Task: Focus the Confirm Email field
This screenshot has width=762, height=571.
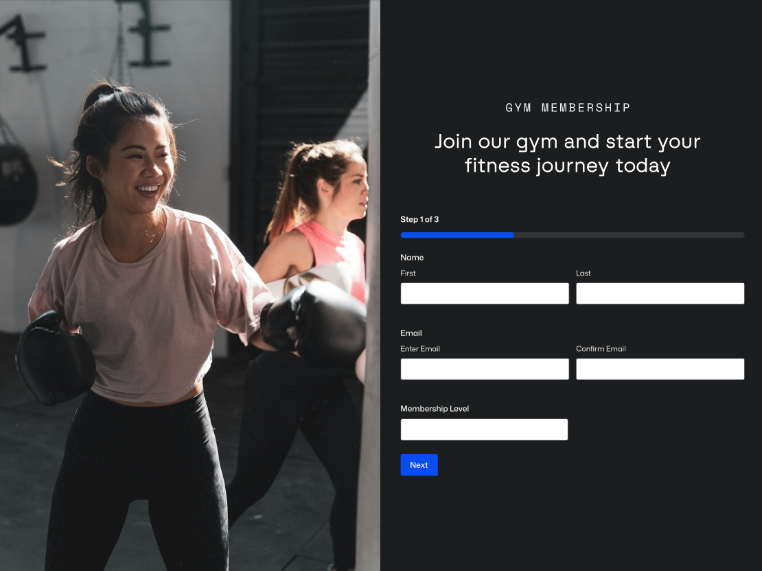Action: (x=660, y=369)
